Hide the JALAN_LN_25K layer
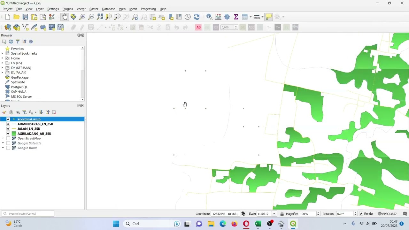This screenshot has height=230, width=409. point(8,129)
